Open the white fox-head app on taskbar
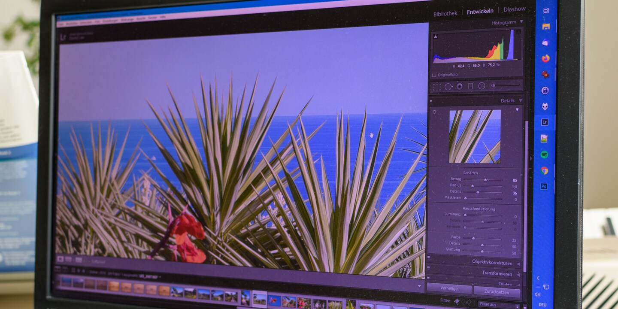 [545, 106]
